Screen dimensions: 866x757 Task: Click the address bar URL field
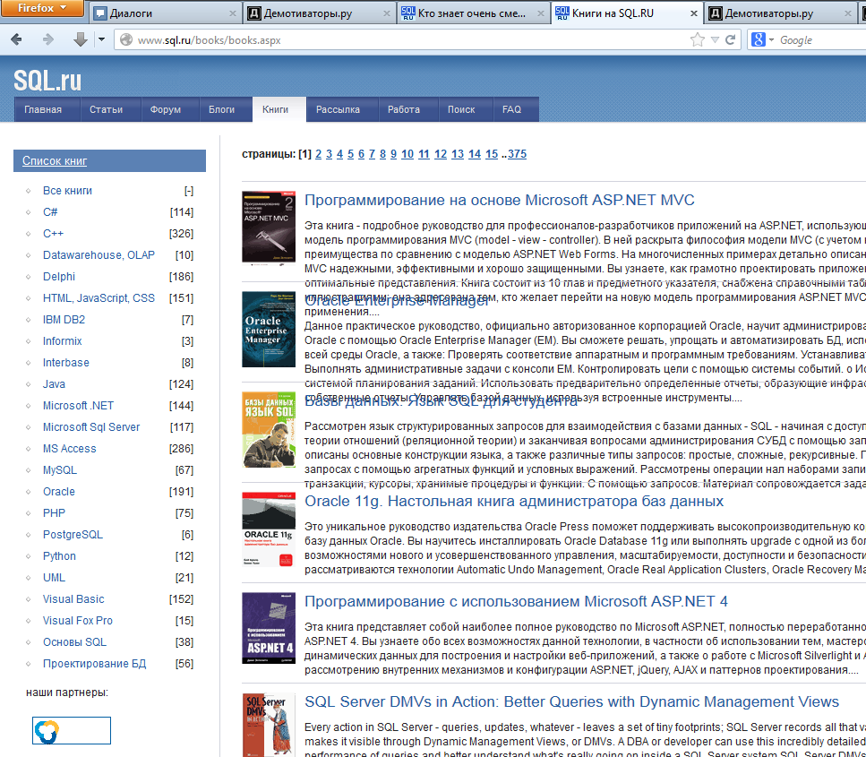(408, 39)
